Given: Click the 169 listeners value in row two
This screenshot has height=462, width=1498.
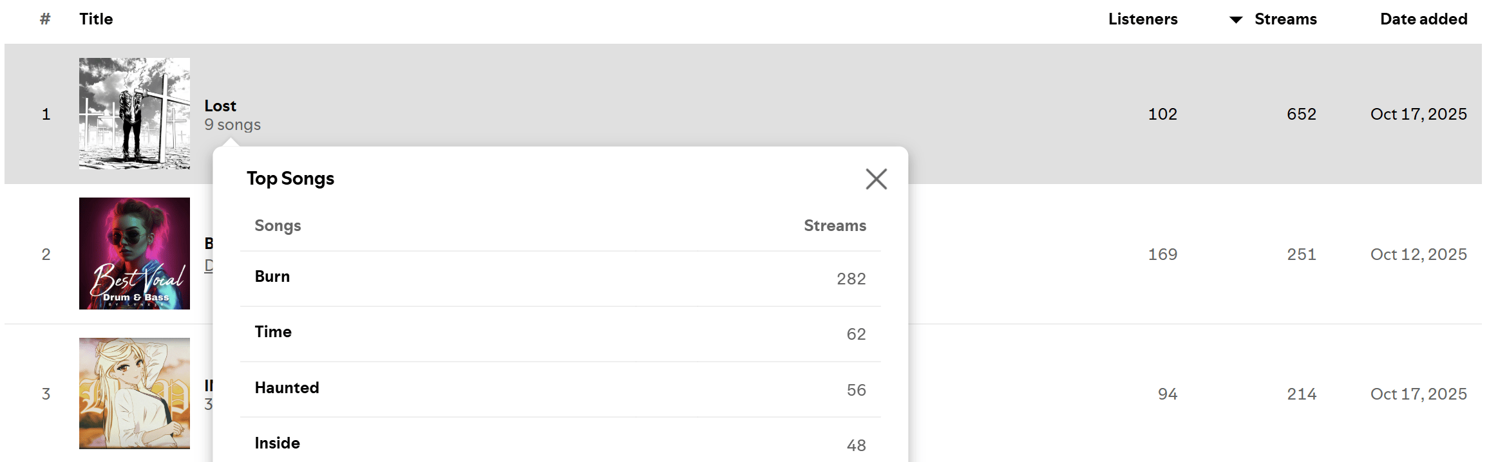Looking at the screenshot, I should [1162, 254].
